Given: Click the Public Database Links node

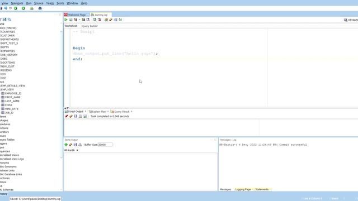Looking at the screenshot, I should [x=11, y=174].
